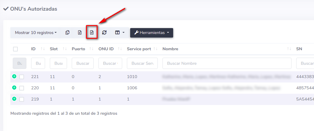Check the box for row 221
Screen dimensions: 314x131
[22, 77]
